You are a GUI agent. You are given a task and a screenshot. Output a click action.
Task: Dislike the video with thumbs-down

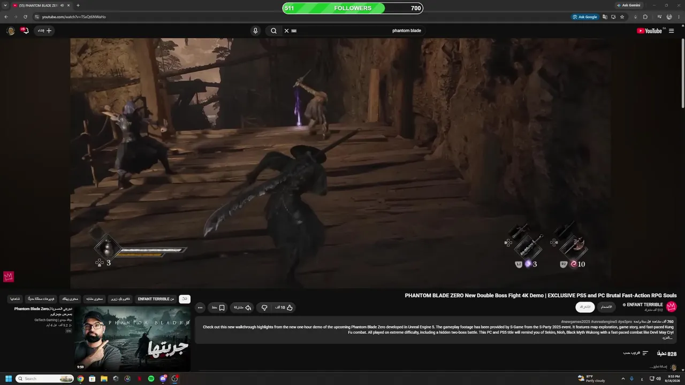click(x=264, y=307)
